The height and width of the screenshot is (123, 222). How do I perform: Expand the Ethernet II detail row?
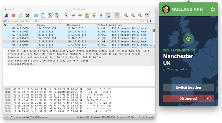coord(5,54)
